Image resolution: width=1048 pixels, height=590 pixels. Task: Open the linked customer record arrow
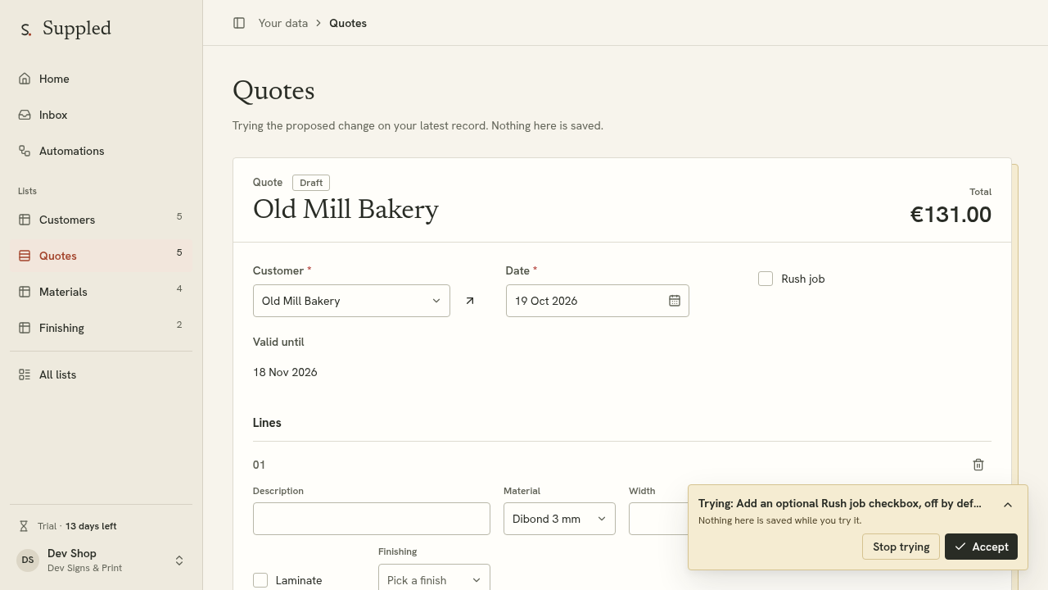(x=470, y=301)
